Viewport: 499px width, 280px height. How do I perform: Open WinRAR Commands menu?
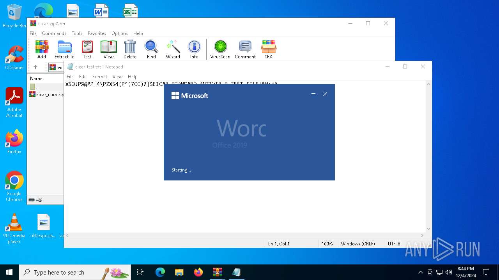[x=54, y=33]
